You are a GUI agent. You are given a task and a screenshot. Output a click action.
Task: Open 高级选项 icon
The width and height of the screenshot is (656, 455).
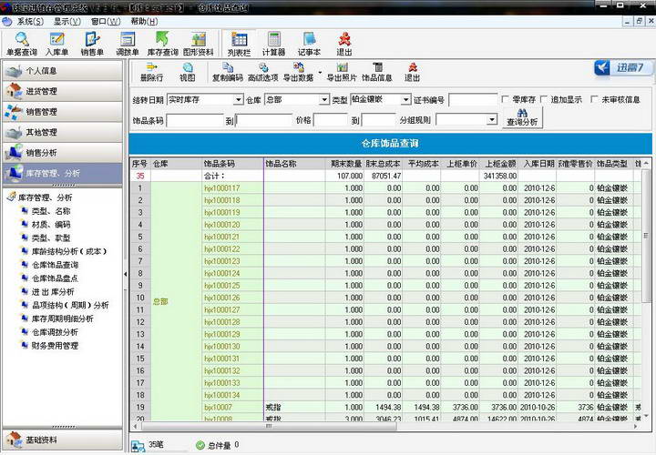tap(262, 72)
